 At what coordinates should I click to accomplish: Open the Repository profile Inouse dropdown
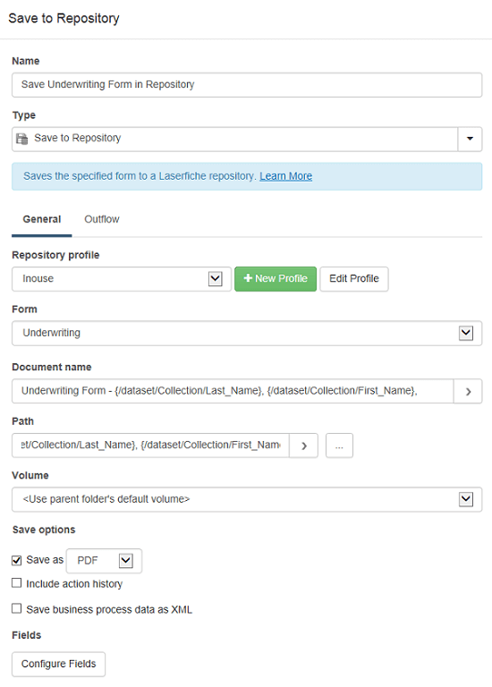[122, 279]
